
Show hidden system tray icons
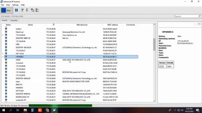pyautogui.click(x=175, y=110)
